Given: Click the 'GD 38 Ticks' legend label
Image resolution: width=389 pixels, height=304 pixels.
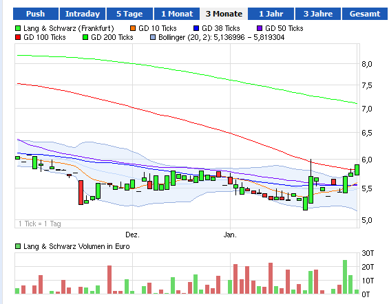Looking at the screenshot, I should (x=221, y=28).
